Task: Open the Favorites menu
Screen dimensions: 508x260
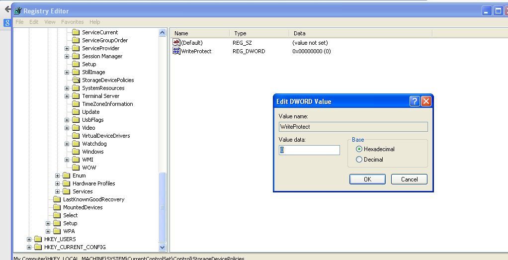Action: click(x=72, y=22)
